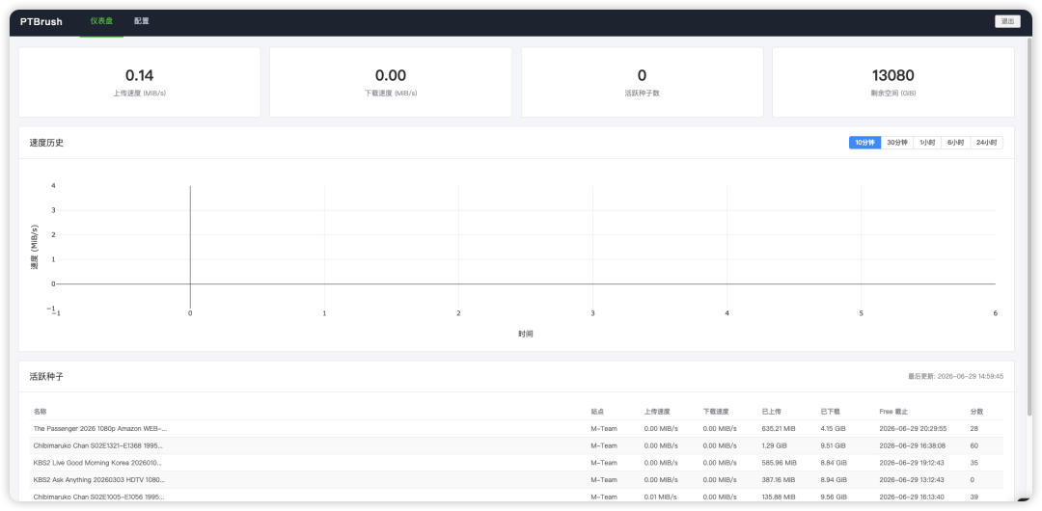Click the 时间 x-axis label of chart

[526, 334]
